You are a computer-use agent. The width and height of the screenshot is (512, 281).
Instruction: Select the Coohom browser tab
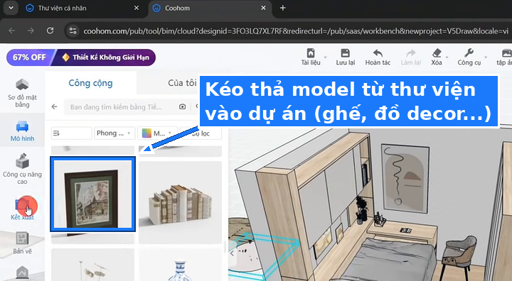click(x=177, y=8)
